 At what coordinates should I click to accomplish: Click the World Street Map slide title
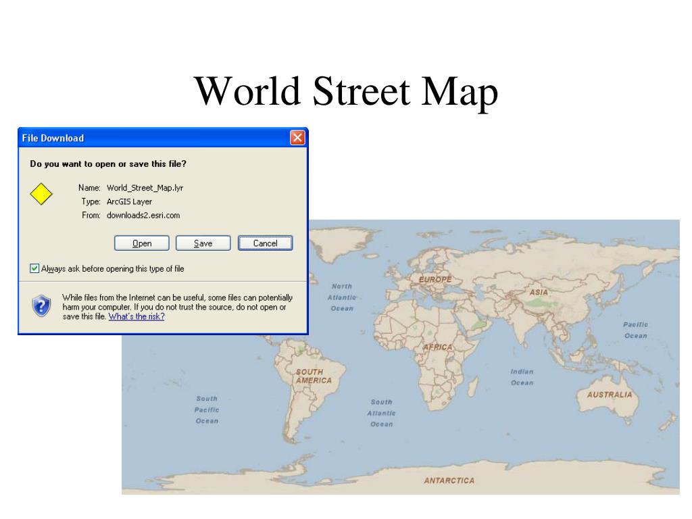(347, 92)
